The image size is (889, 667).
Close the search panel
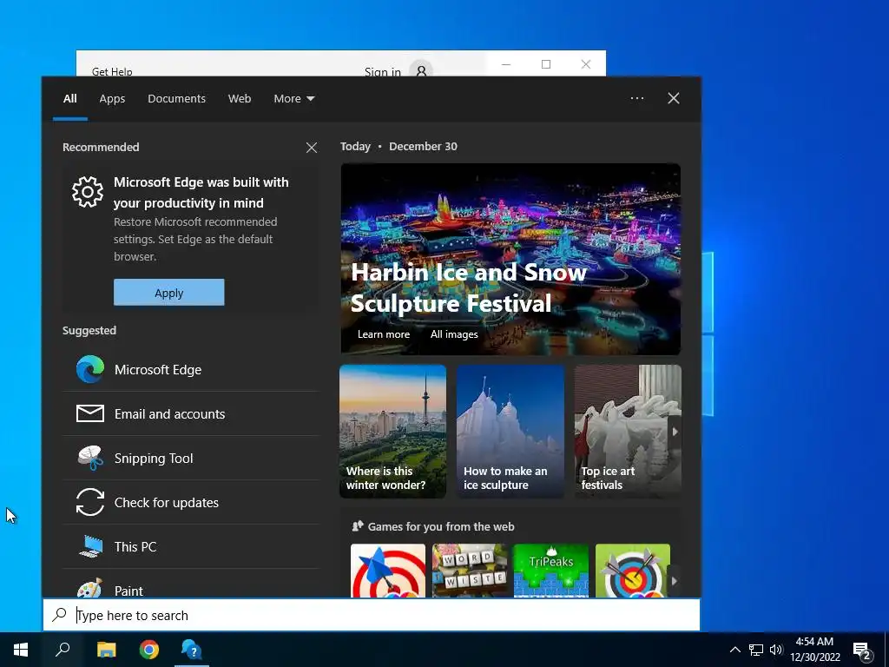coord(673,98)
